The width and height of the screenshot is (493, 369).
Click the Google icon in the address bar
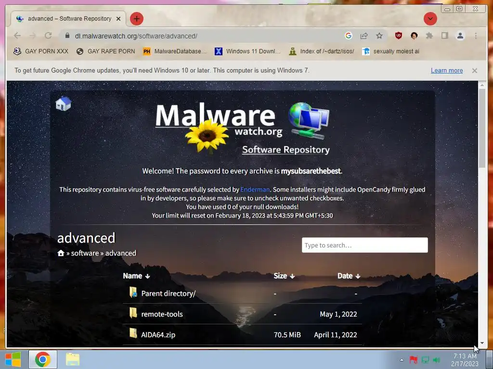349,36
